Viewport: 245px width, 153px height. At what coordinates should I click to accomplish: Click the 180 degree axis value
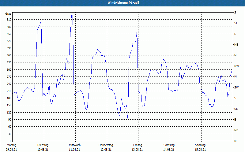click(9, 98)
